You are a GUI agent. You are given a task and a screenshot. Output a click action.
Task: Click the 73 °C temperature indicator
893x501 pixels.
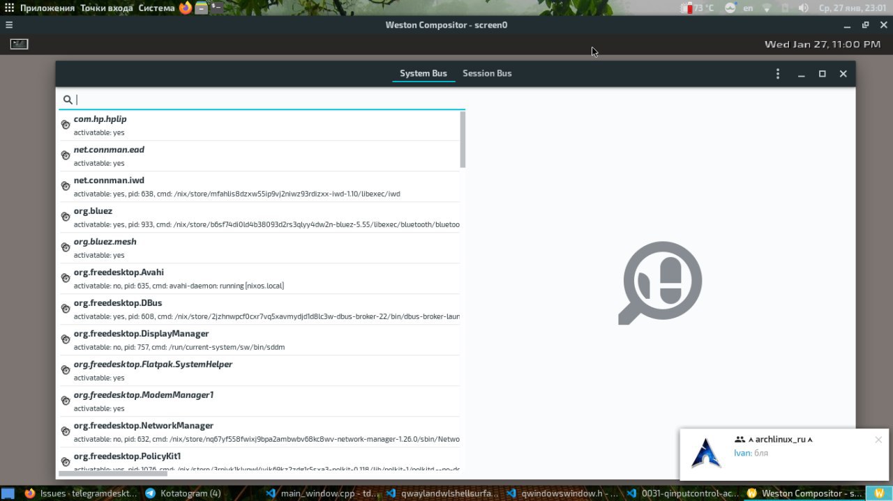coord(698,8)
